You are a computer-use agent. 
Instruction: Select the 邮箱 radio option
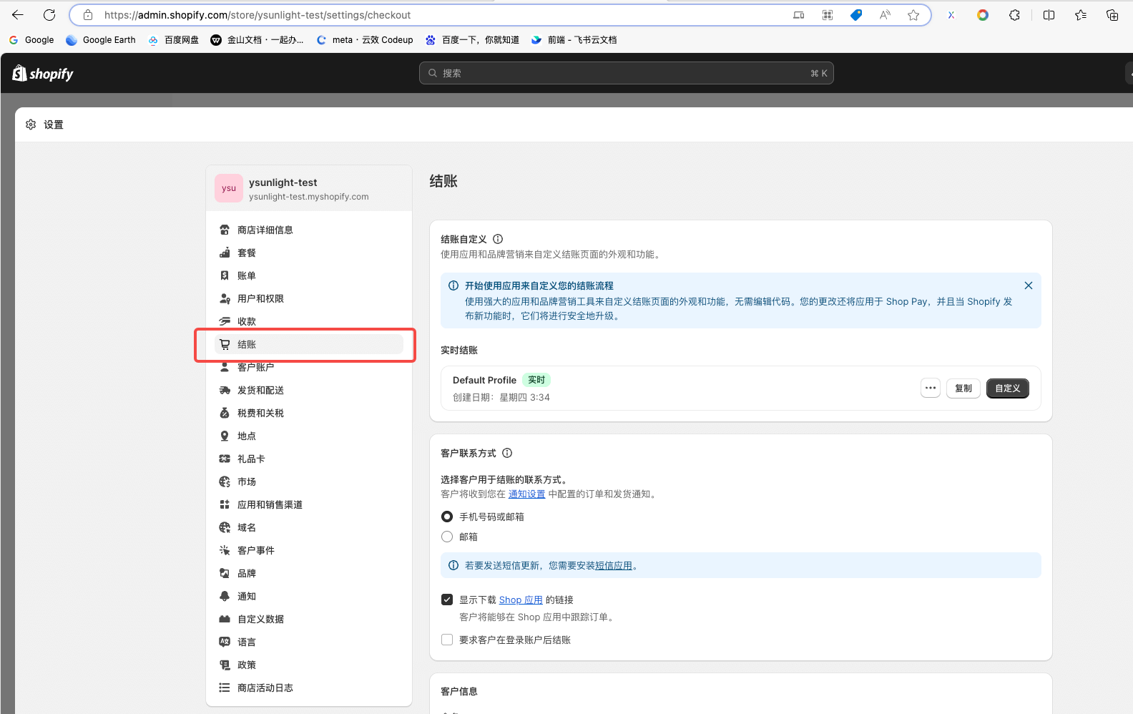(447, 537)
